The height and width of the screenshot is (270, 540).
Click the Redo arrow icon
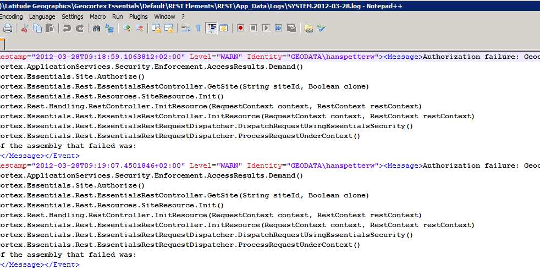coord(80,28)
